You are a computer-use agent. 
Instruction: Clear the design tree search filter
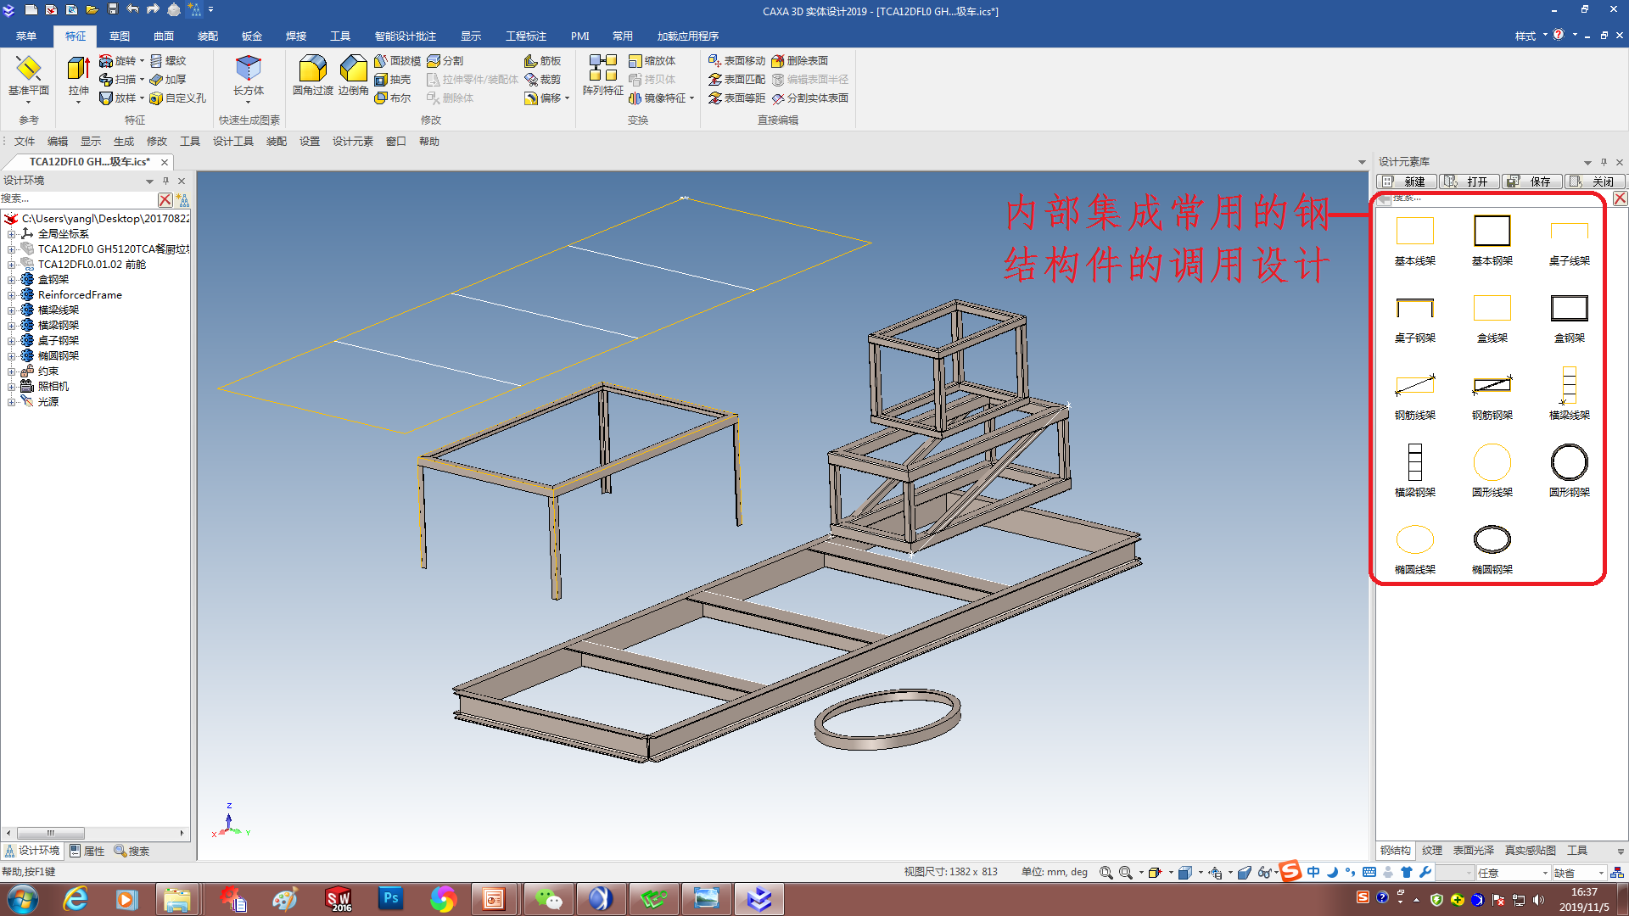tap(165, 199)
